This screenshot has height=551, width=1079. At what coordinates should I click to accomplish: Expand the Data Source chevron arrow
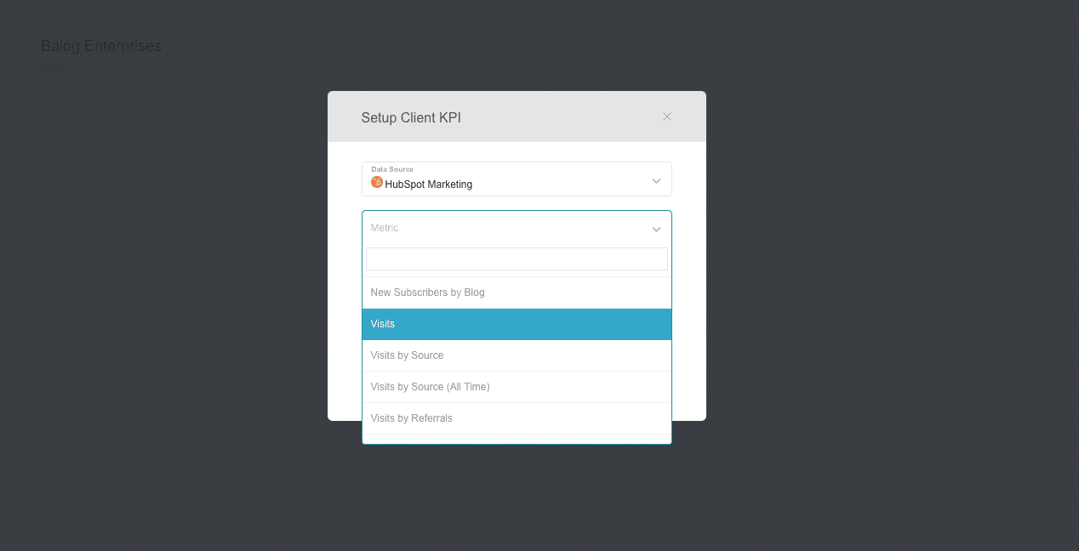pyautogui.click(x=656, y=181)
